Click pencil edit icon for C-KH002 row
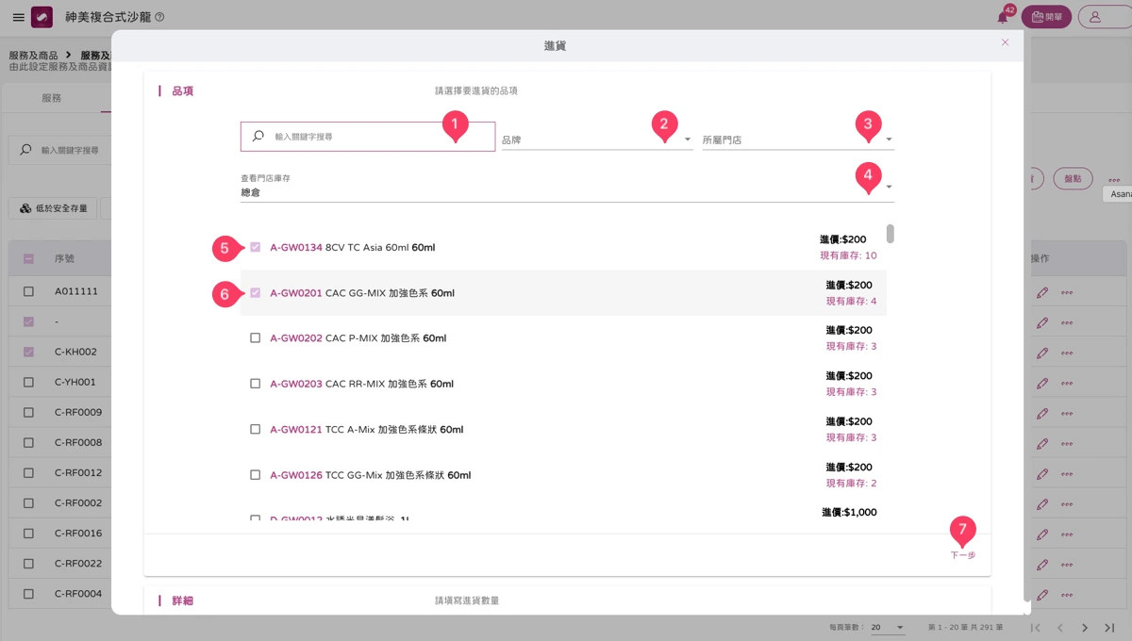The image size is (1132, 641). [x=1042, y=353]
